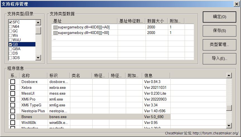This screenshot has width=241, height=137.
Task: Tick the Dosbox-x row checkbox
Action: tap(13, 82)
